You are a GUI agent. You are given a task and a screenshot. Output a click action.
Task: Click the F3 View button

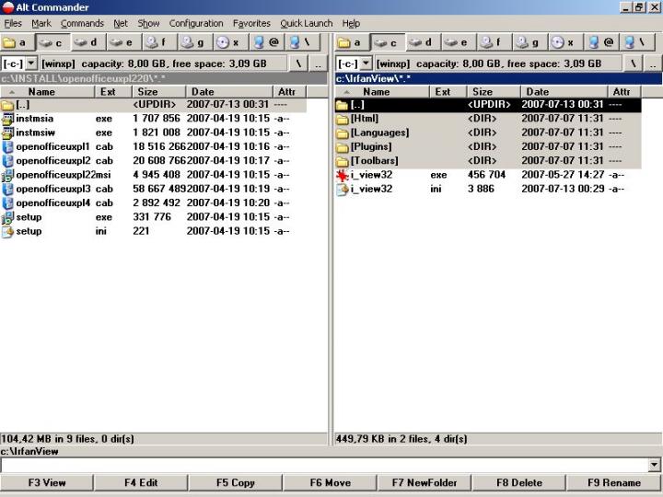tap(47, 482)
